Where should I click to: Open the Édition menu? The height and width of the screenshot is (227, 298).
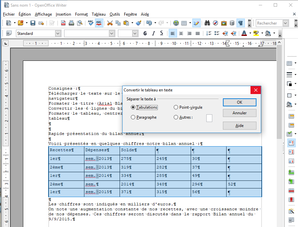[x=25, y=14]
